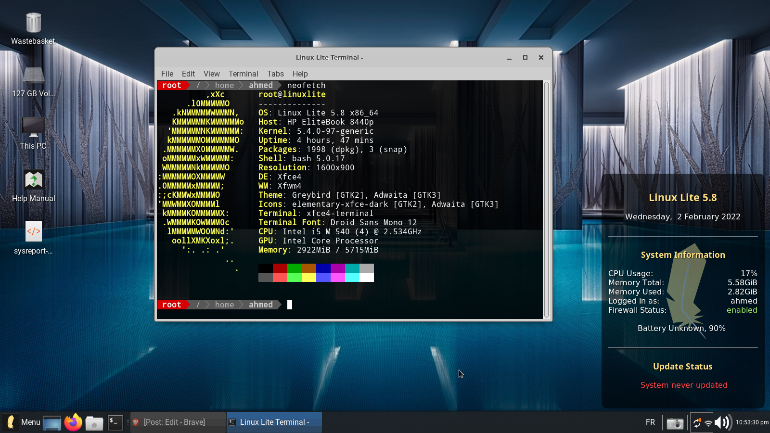Click the Firewall Status 'enabled' value

click(742, 310)
